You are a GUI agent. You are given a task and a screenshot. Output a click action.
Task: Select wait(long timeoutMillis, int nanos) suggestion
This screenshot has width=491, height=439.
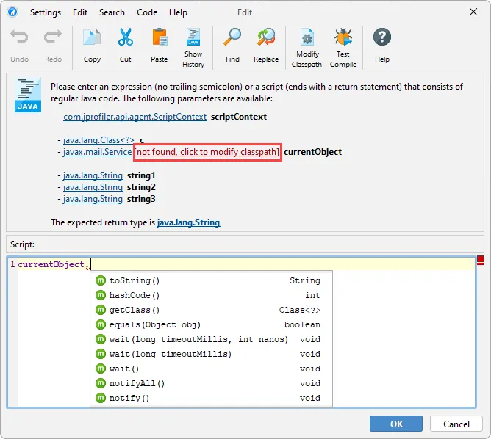[212, 339]
